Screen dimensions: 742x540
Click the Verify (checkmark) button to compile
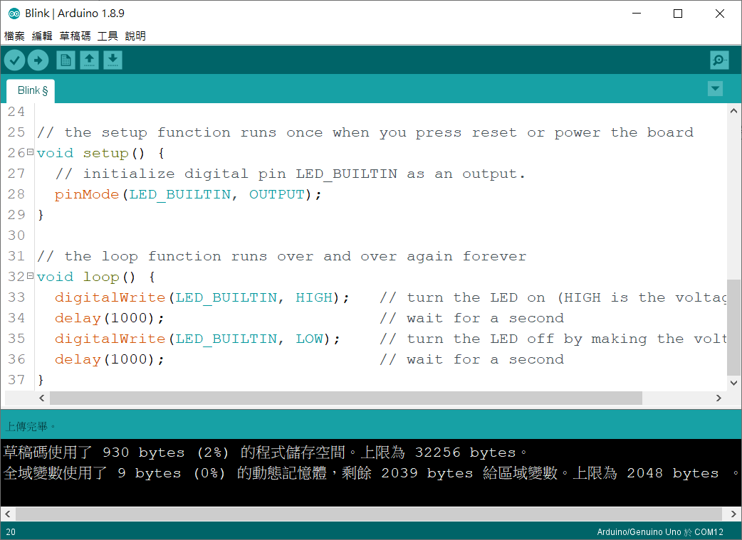[14, 60]
